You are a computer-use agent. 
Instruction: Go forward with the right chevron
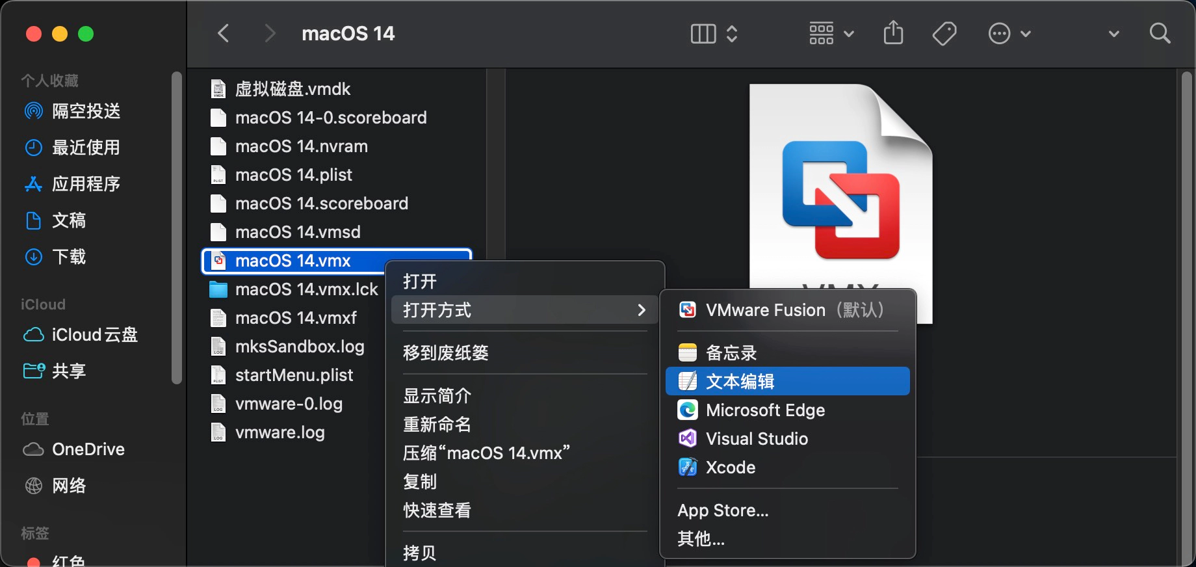click(x=270, y=33)
